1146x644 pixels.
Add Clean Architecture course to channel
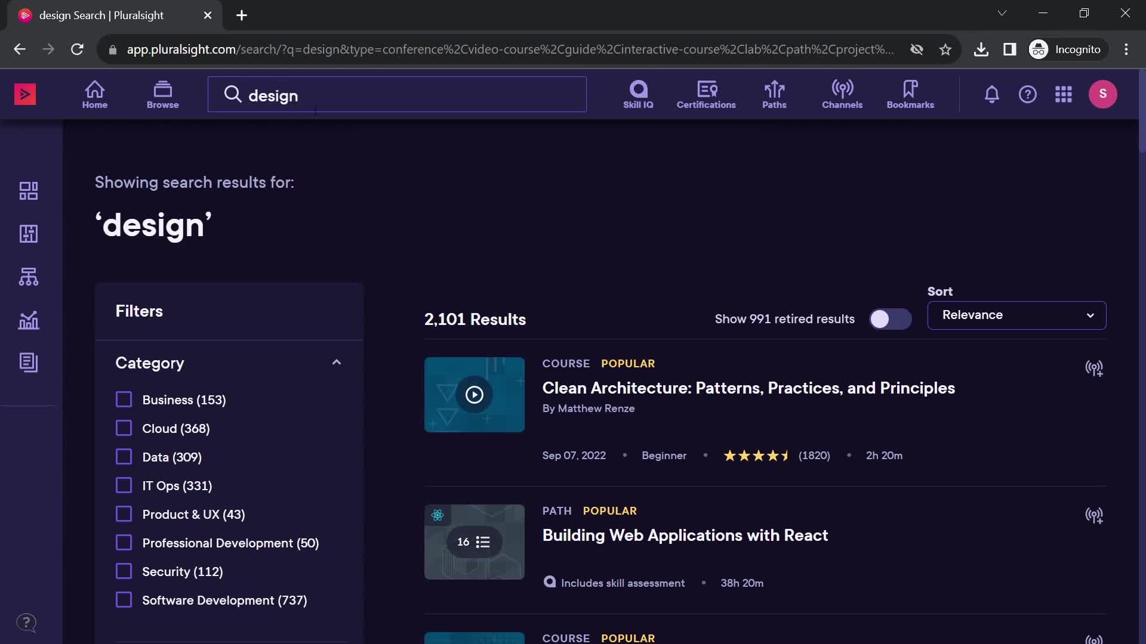1094,369
